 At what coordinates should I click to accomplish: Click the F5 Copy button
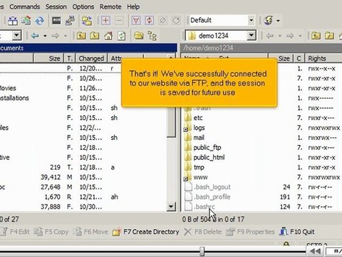coord(51,231)
